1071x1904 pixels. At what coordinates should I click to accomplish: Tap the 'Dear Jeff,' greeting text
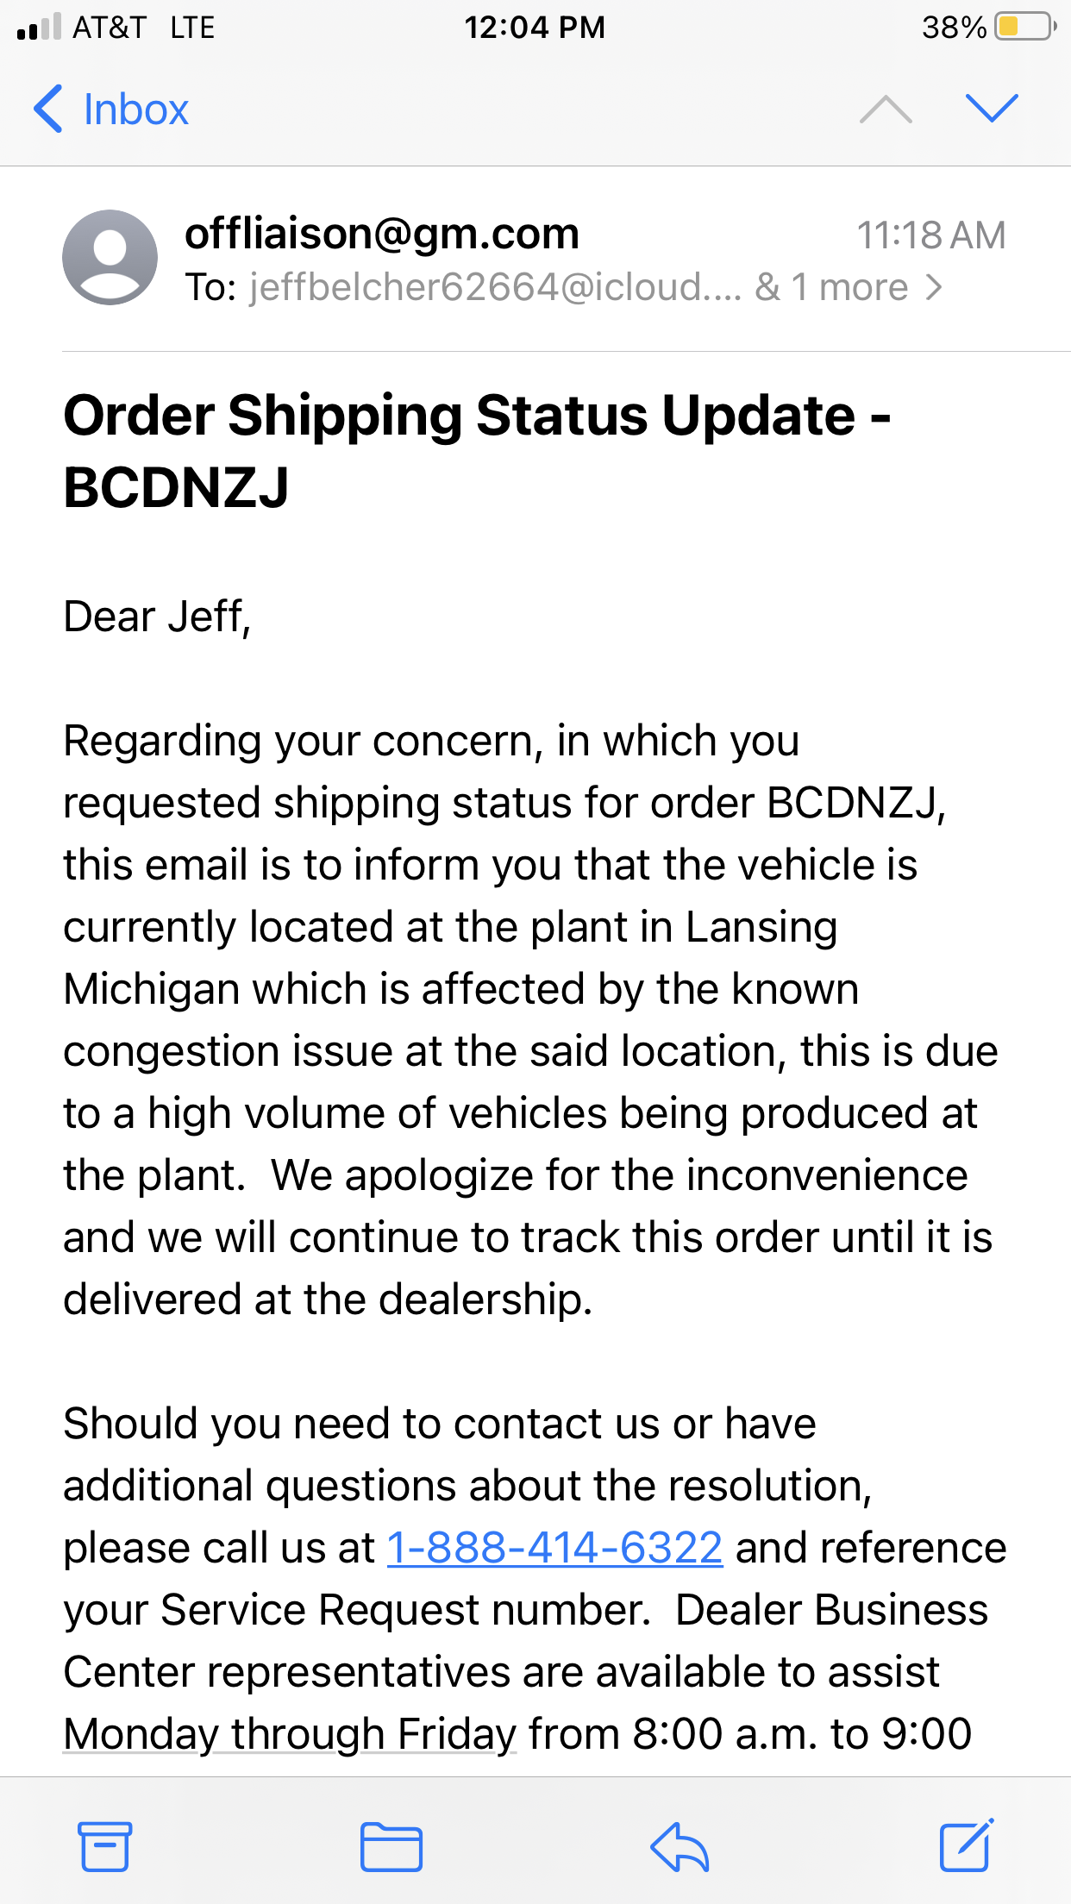pos(157,617)
